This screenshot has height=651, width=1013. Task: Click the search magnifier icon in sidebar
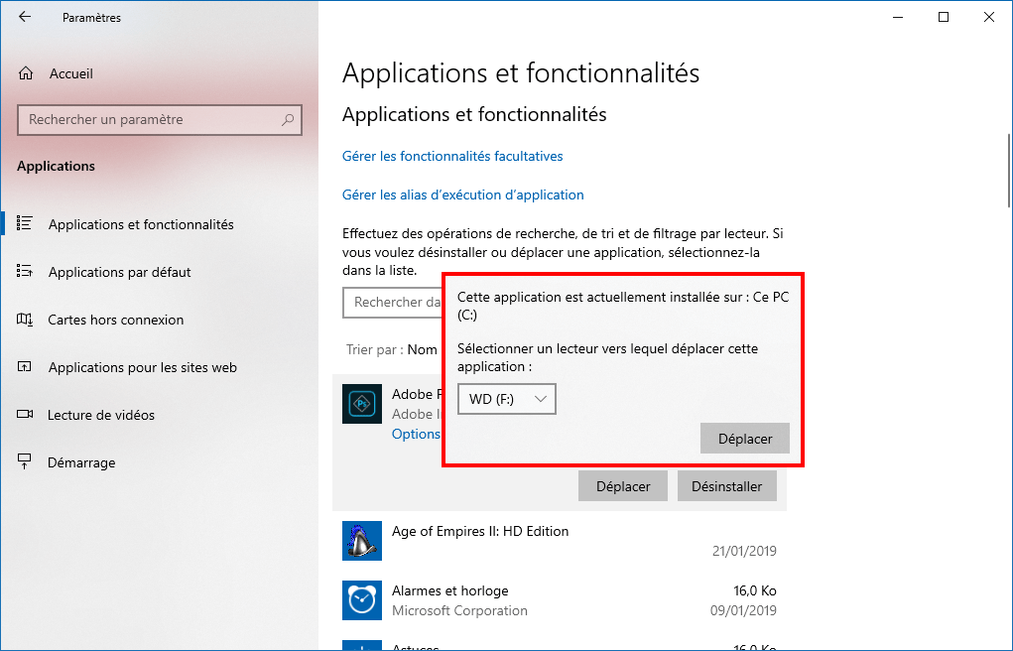pyautogui.click(x=288, y=120)
